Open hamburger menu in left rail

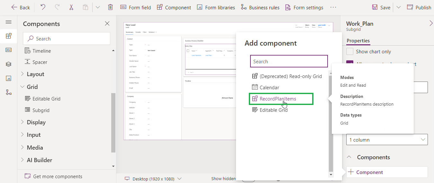tap(9, 22)
